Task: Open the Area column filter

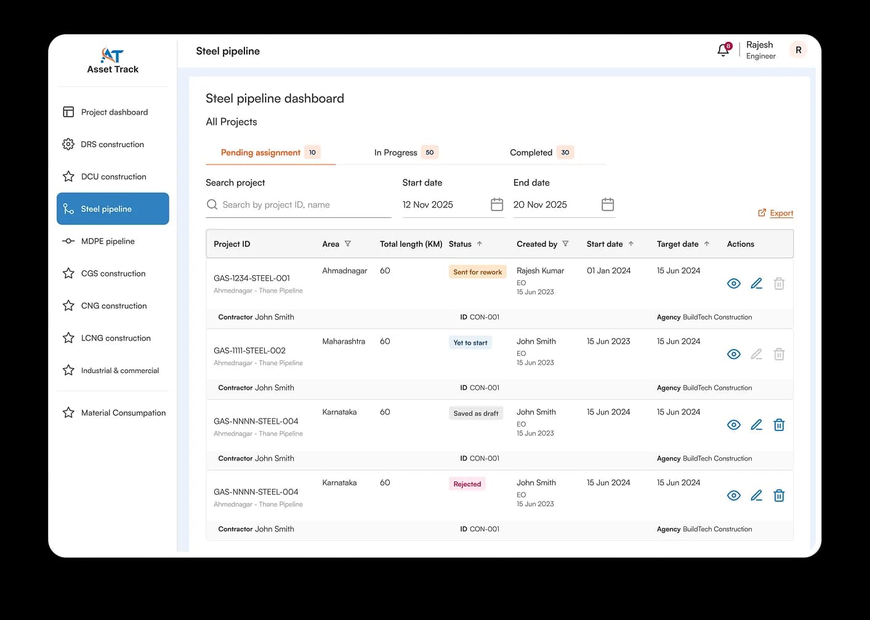Action: [348, 244]
